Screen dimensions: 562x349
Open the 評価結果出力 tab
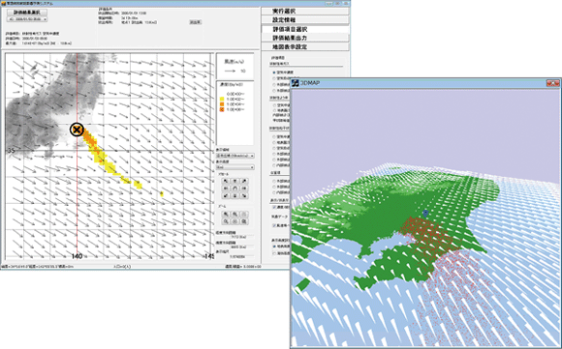coord(305,38)
